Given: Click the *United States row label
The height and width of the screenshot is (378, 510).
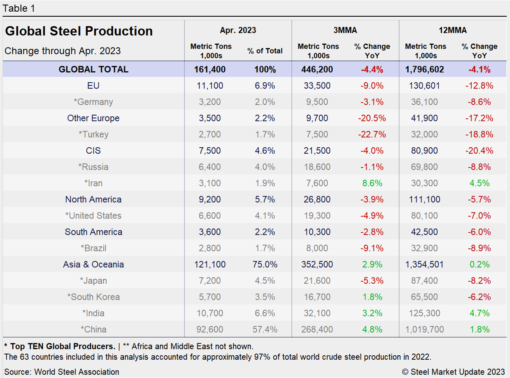Looking at the screenshot, I should (x=93, y=216).
